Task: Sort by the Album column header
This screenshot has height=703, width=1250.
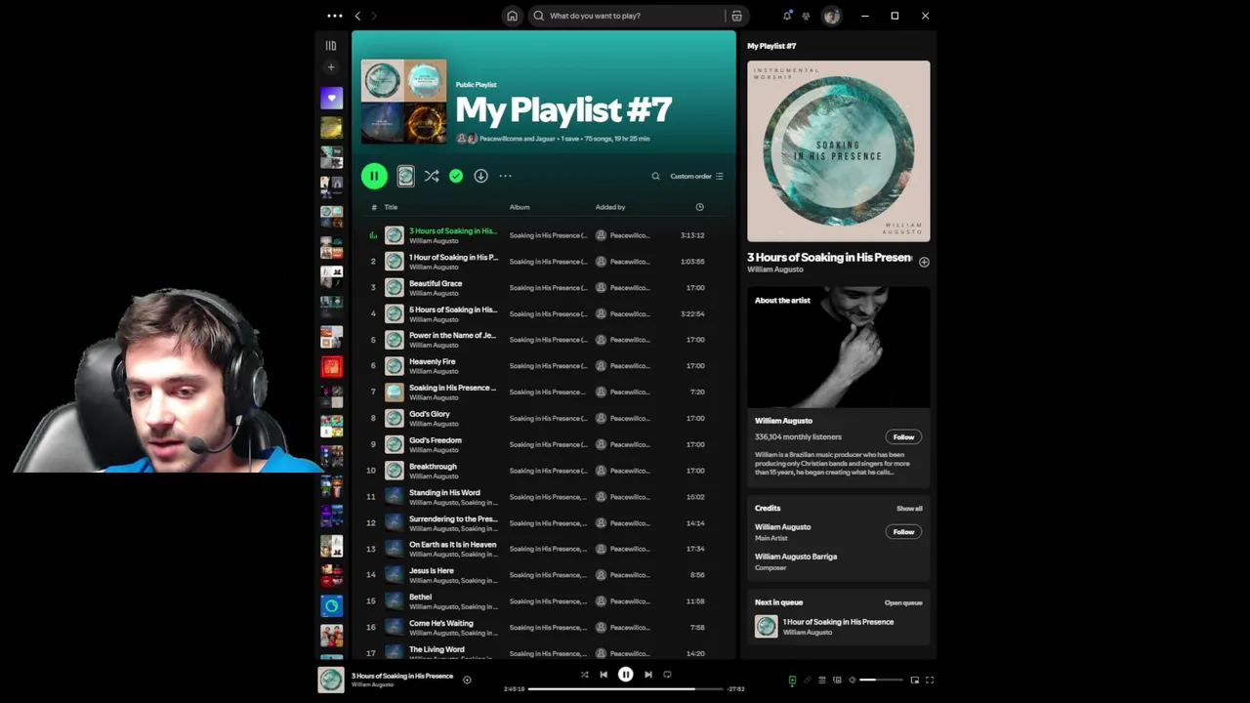Action: (x=520, y=207)
